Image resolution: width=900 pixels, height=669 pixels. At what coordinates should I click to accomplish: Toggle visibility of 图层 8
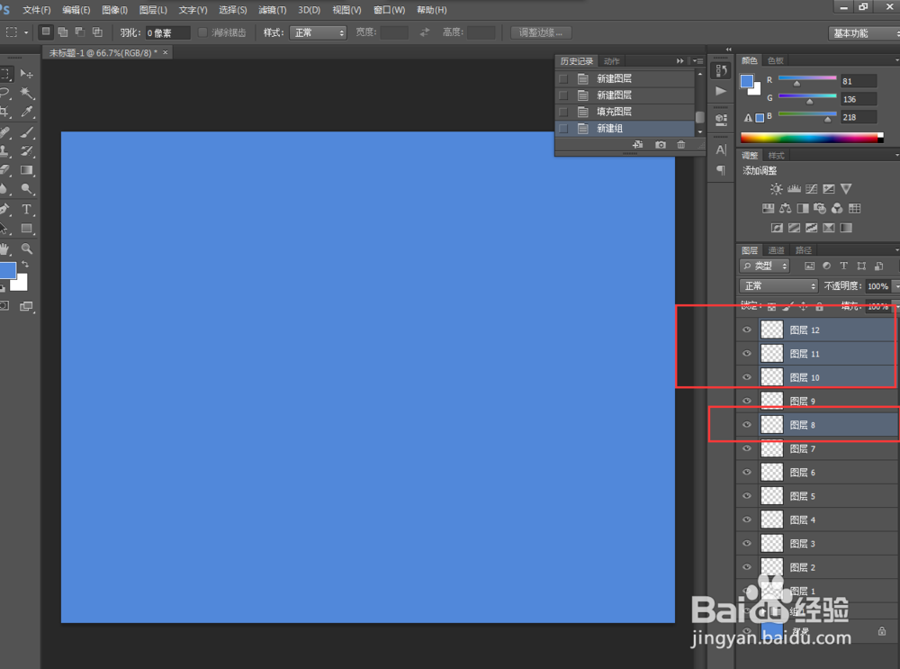[x=747, y=425]
